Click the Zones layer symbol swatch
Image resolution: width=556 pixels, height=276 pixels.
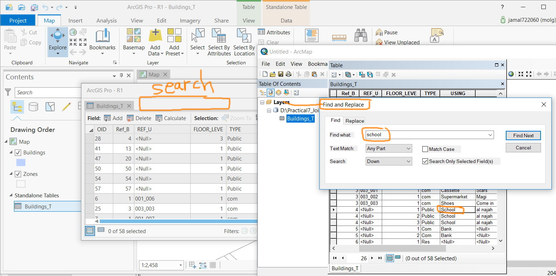[21, 184]
